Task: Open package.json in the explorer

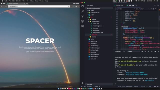Action: (x=94, y=54)
